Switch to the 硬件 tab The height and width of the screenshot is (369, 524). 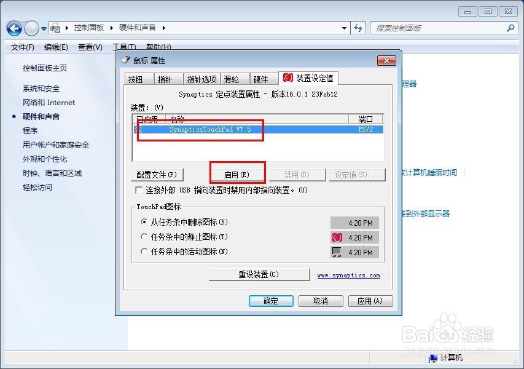264,79
